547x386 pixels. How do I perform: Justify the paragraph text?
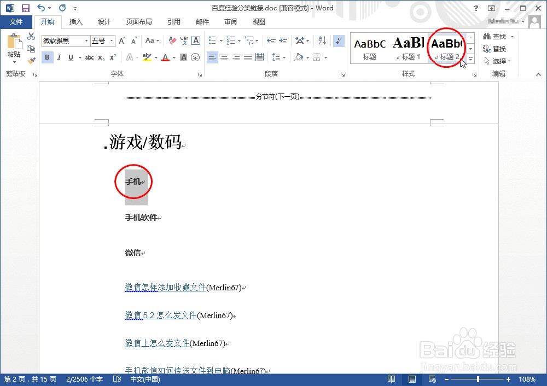click(248, 57)
